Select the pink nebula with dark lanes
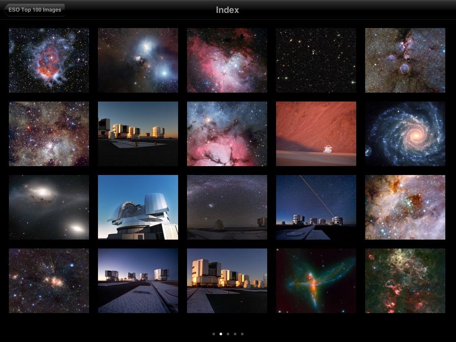The image size is (456, 342). coord(227,134)
